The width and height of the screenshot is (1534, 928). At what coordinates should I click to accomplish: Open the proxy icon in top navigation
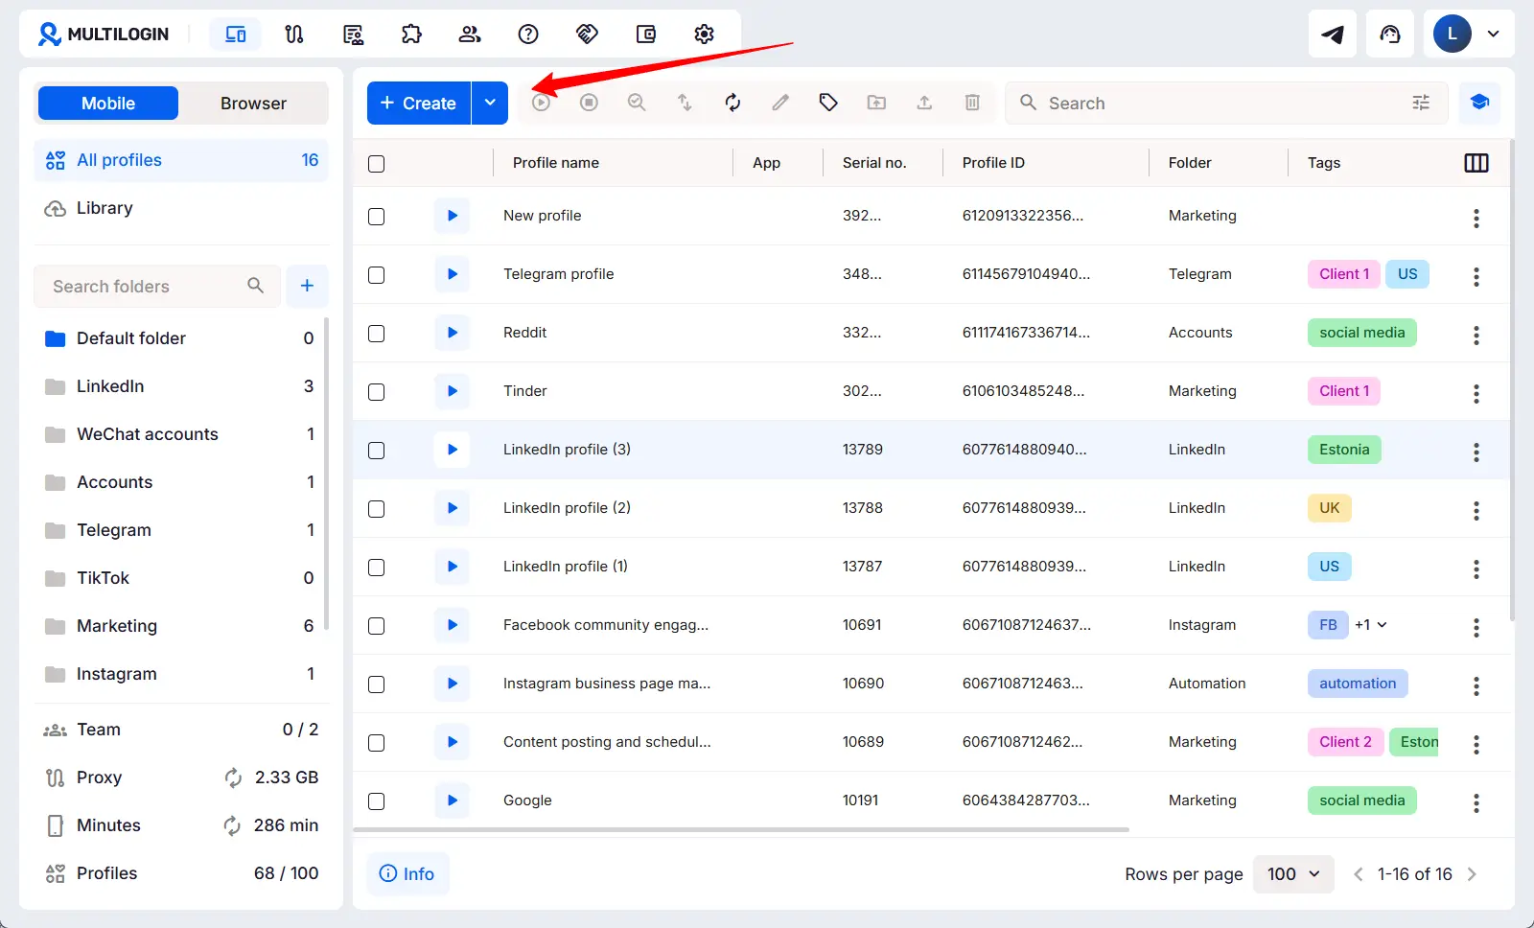tap(294, 35)
